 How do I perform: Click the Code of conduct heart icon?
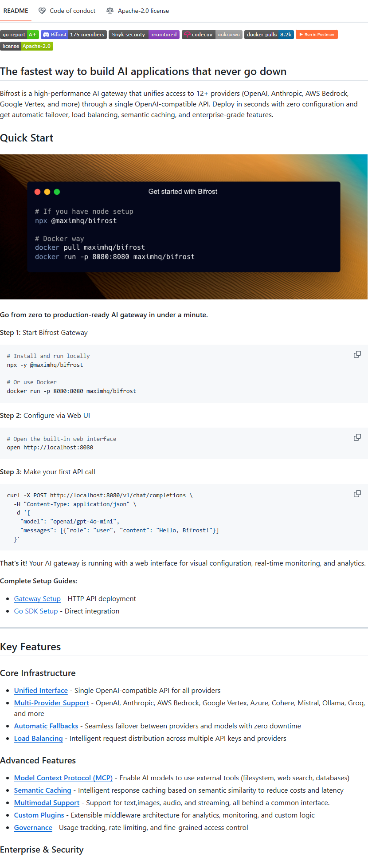(x=42, y=11)
